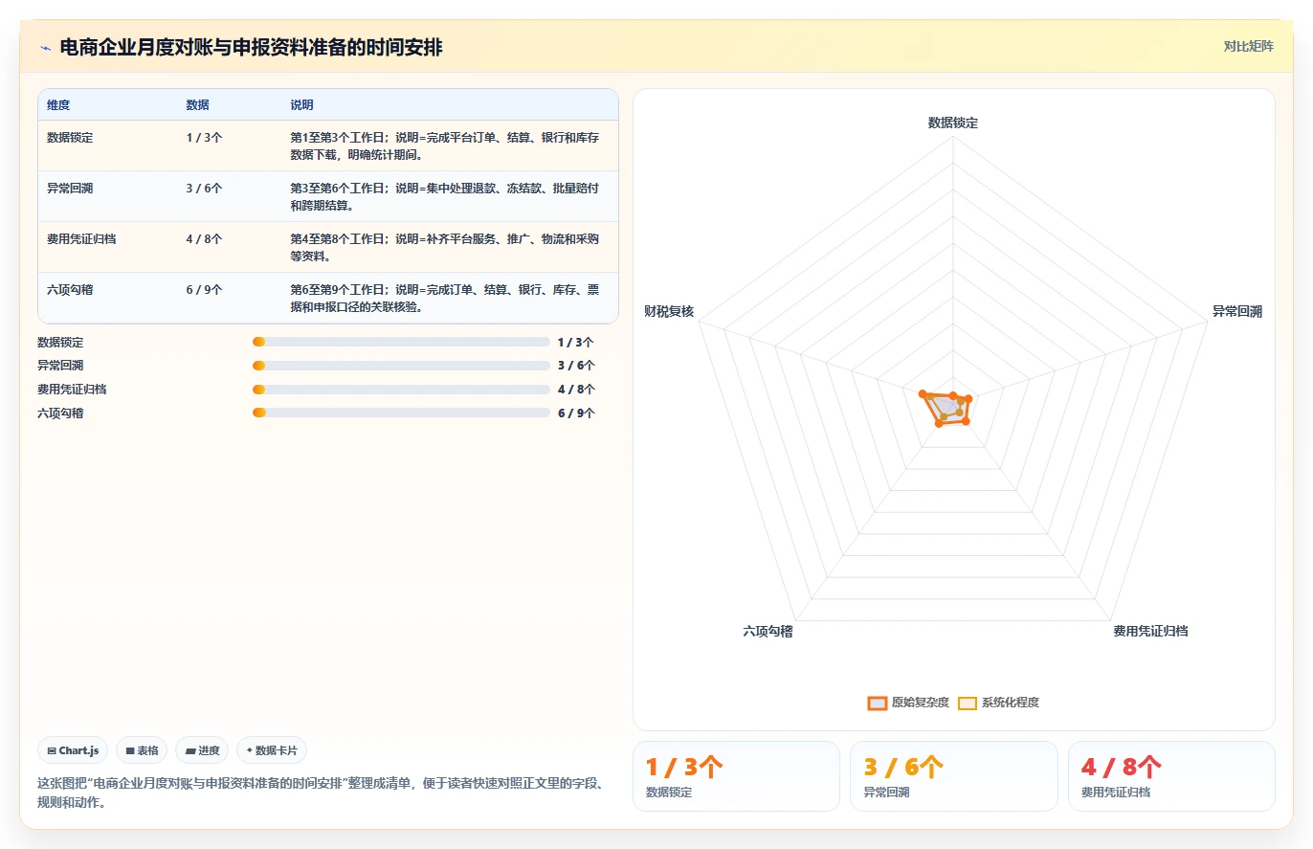Click the page title text

pyautogui.click(x=251, y=47)
